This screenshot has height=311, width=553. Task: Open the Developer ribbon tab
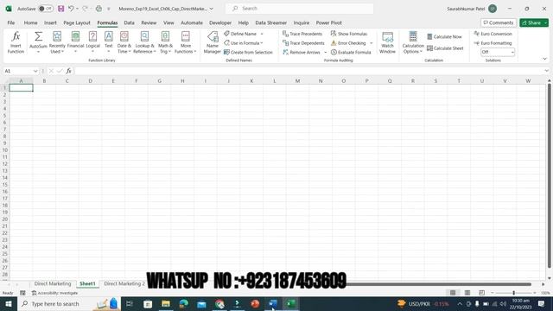pos(220,22)
